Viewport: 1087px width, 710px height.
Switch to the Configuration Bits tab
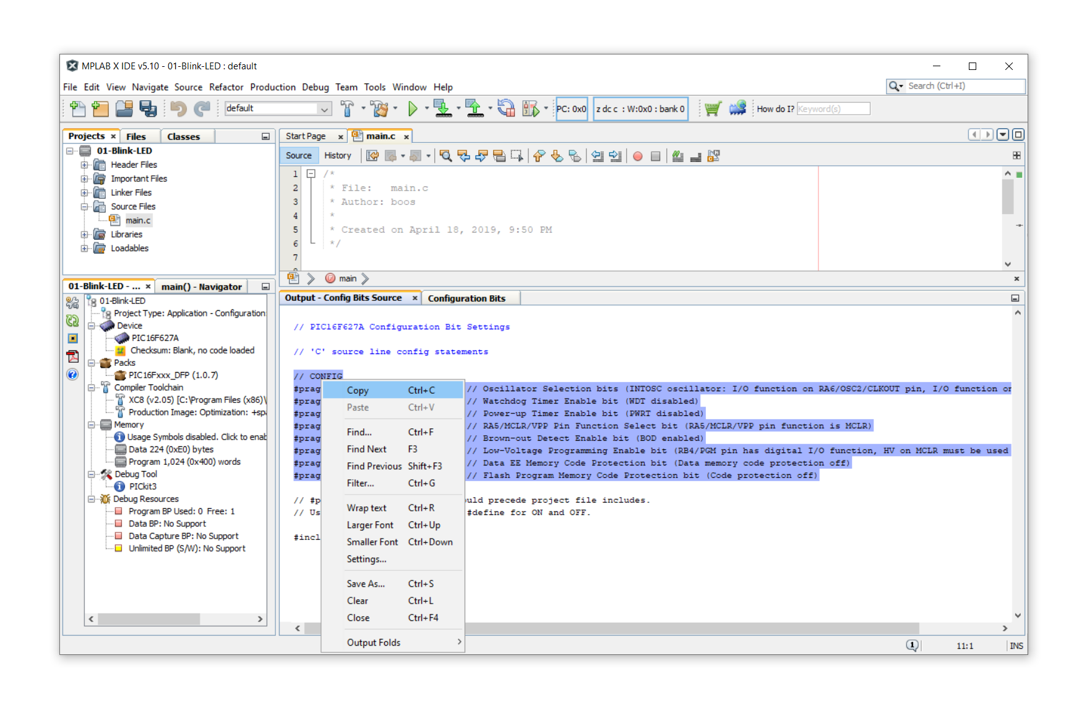[466, 298]
